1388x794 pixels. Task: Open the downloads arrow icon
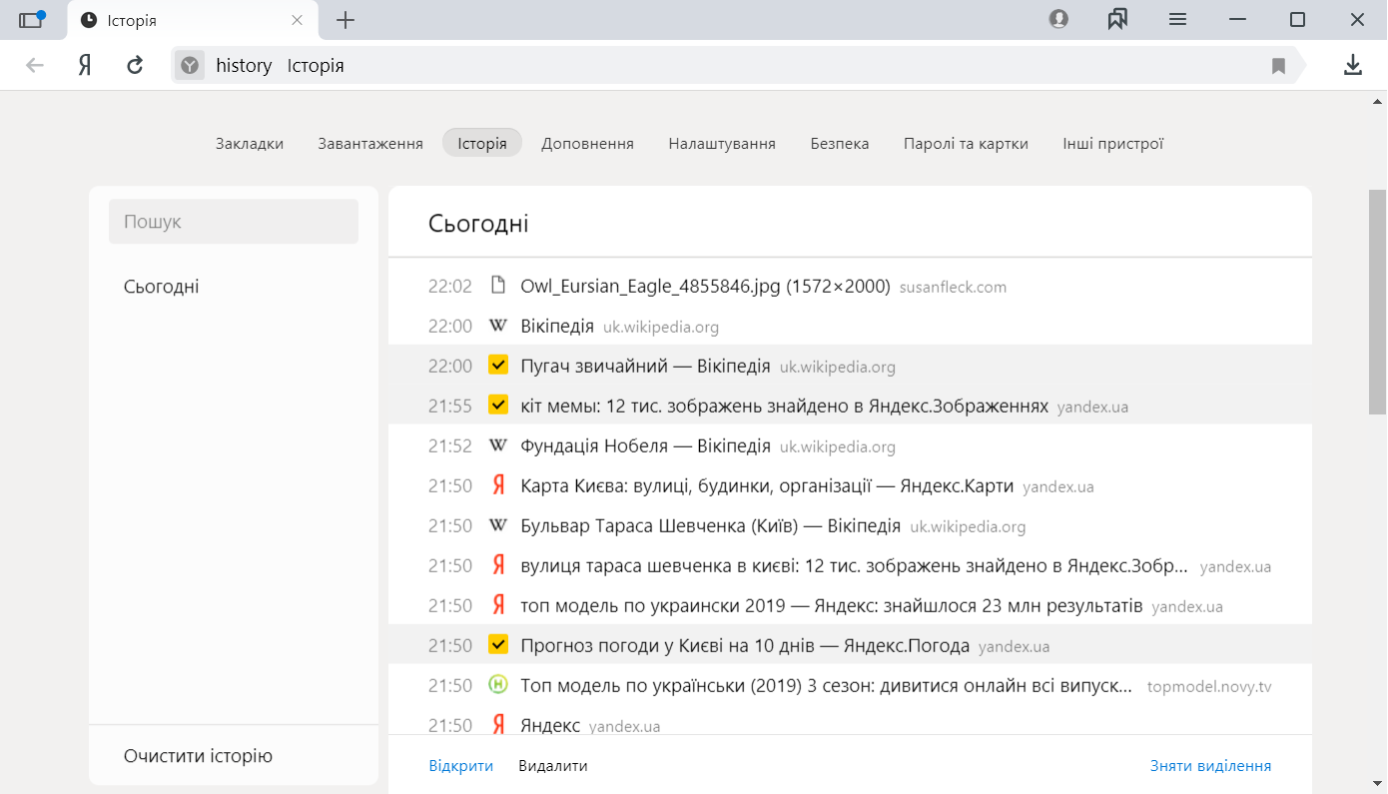pyautogui.click(x=1352, y=66)
